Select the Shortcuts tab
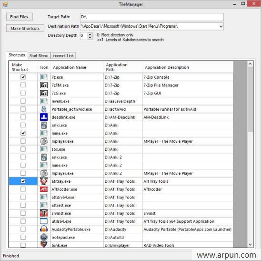The width and height of the screenshot is (262, 261). click(17, 55)
